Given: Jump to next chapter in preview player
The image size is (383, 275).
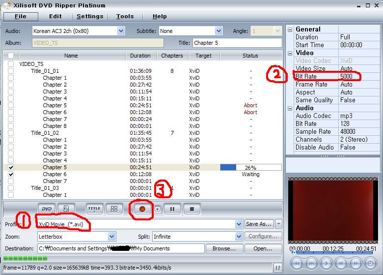Looking at the screenshot, I should [311, 264].
